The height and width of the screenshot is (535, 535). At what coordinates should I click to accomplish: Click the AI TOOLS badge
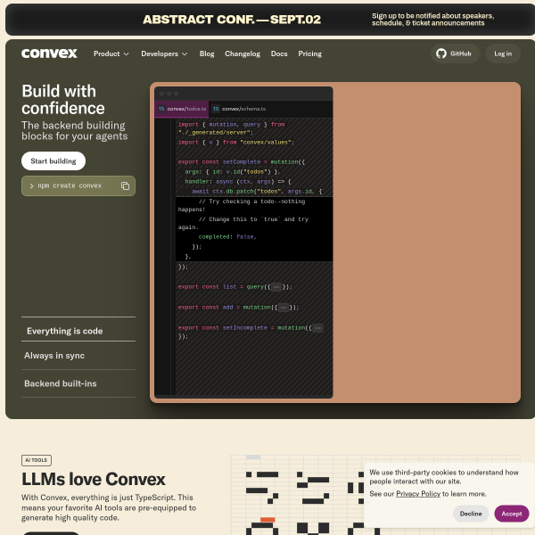(x=37, y=460)
